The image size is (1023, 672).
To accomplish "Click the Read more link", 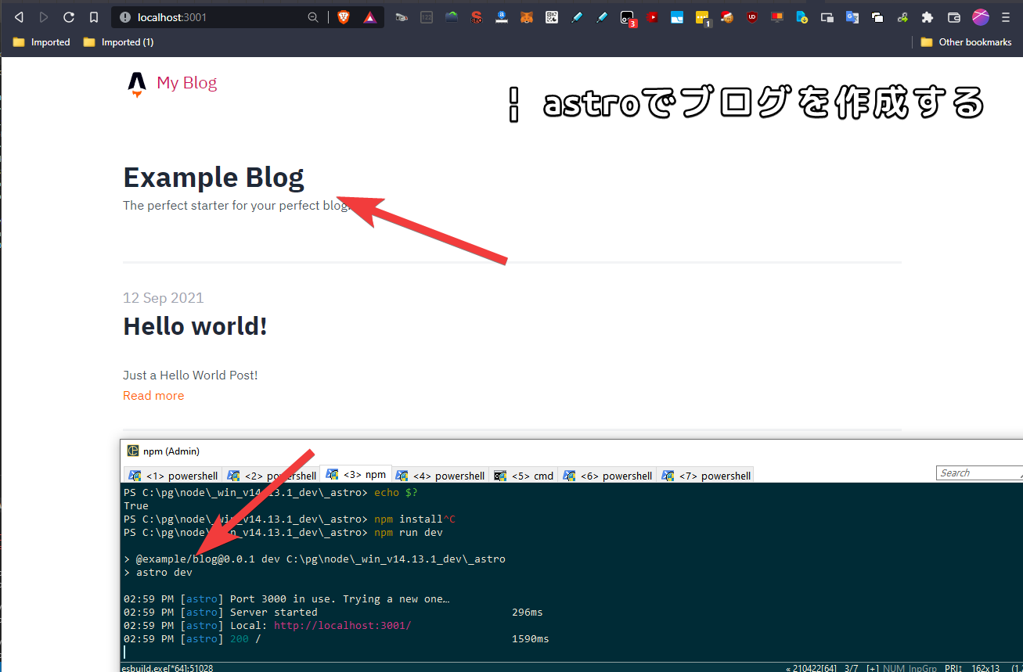I will point(153,396).
